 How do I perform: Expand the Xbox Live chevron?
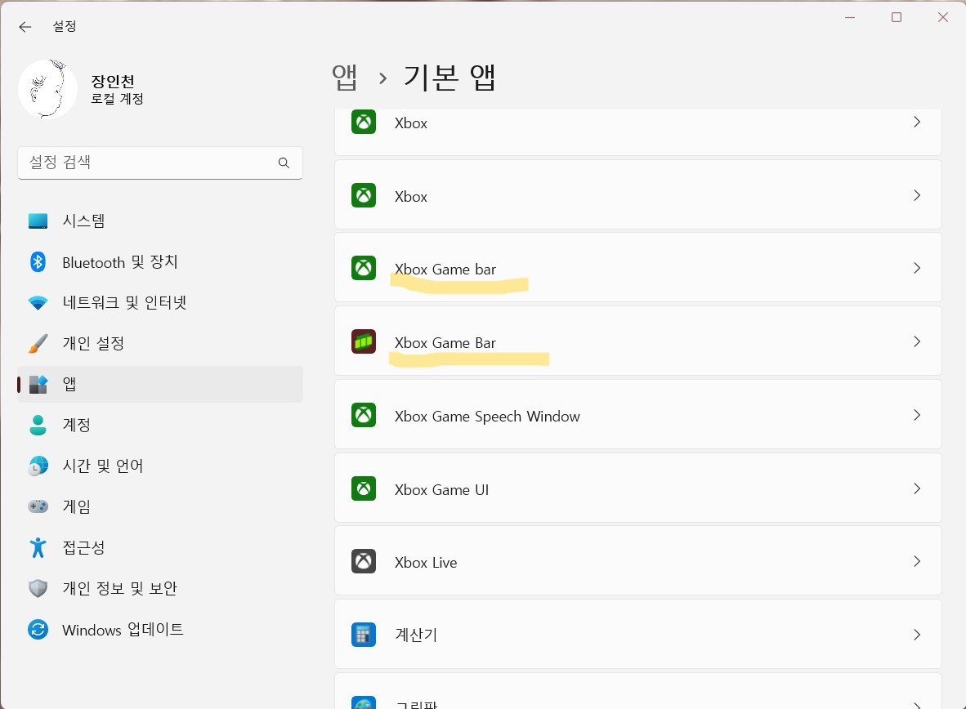(917, 561)
